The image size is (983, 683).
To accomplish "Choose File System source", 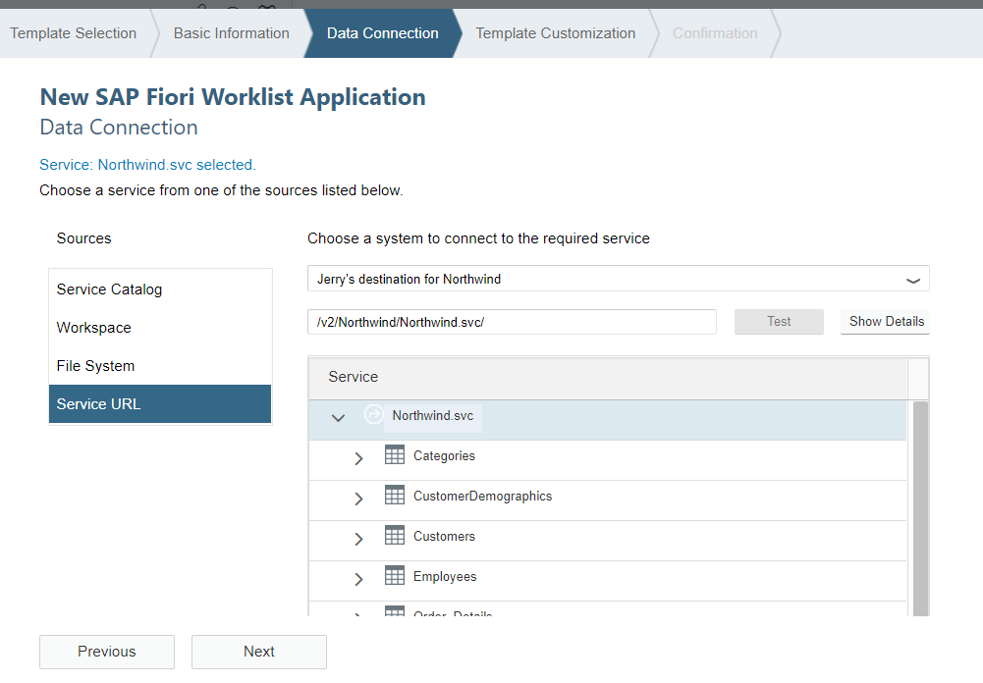I will (96, 366).
